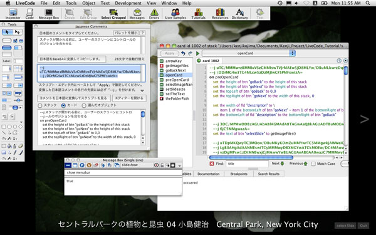Close the Find bar with red X

[212, 164]
